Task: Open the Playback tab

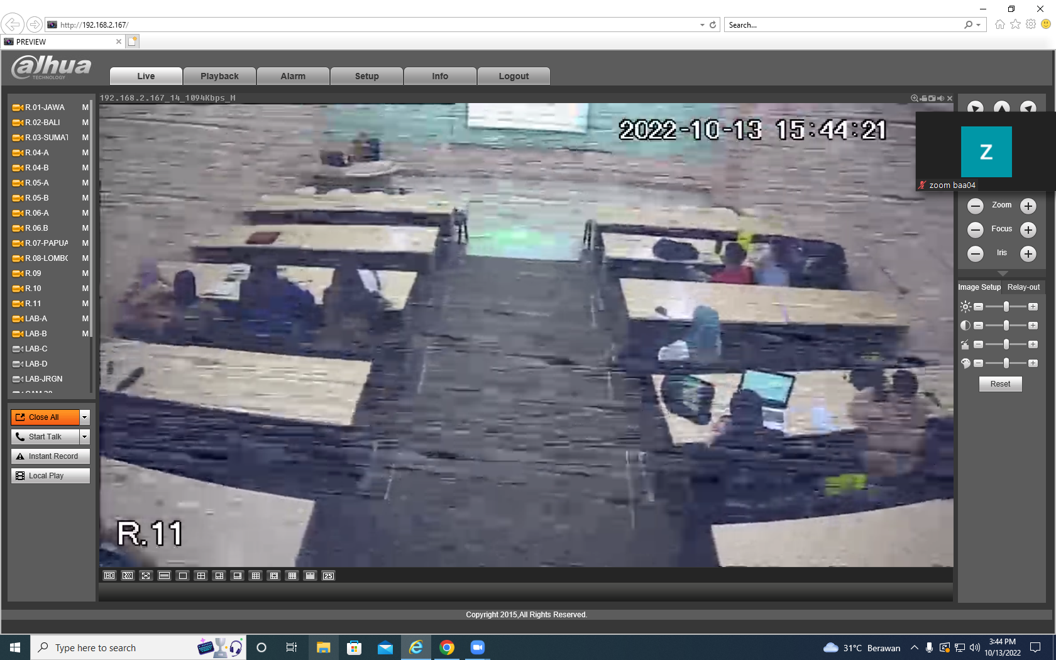Action: (x=219, y=76)
